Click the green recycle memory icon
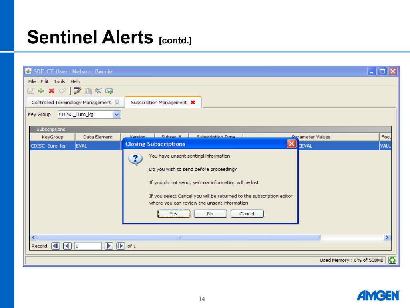Image resolution: width=410 pixels, height=308 pixels. [392, 260]
